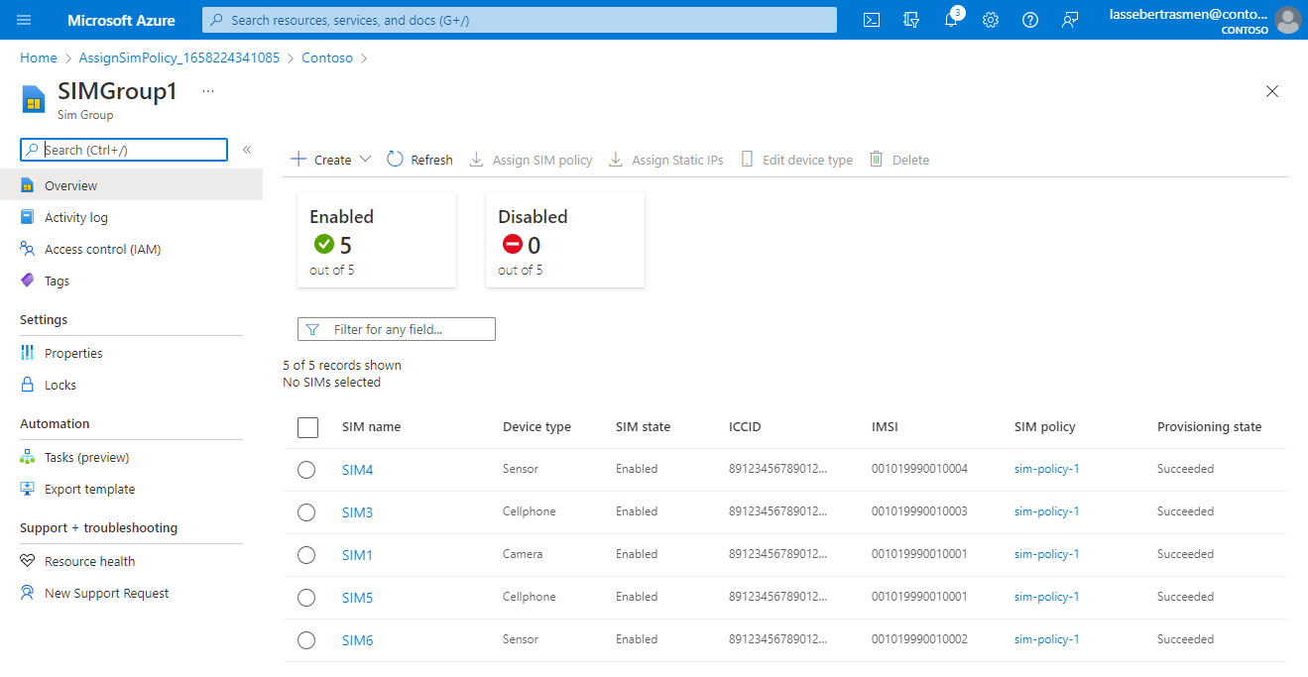Open the portal settings gear
The width and height of the screenshot is (1308, 677).
pyautogui.click(x=991, y=20)
